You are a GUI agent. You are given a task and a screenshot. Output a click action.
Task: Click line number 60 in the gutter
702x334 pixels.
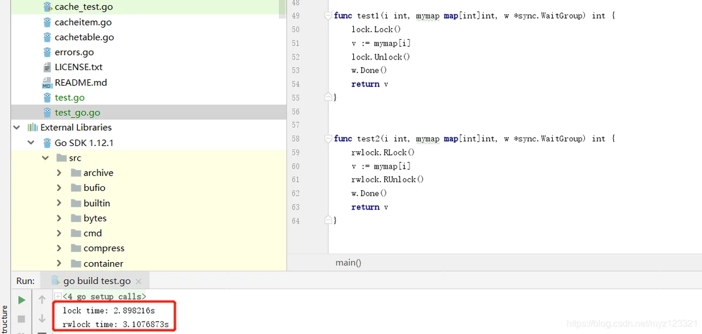click(x=295, y=166)
